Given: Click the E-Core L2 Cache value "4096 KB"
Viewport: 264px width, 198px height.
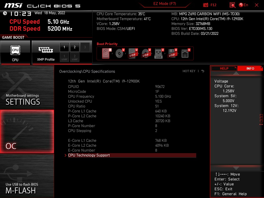Looking at the screenshot, I should 162,145.
